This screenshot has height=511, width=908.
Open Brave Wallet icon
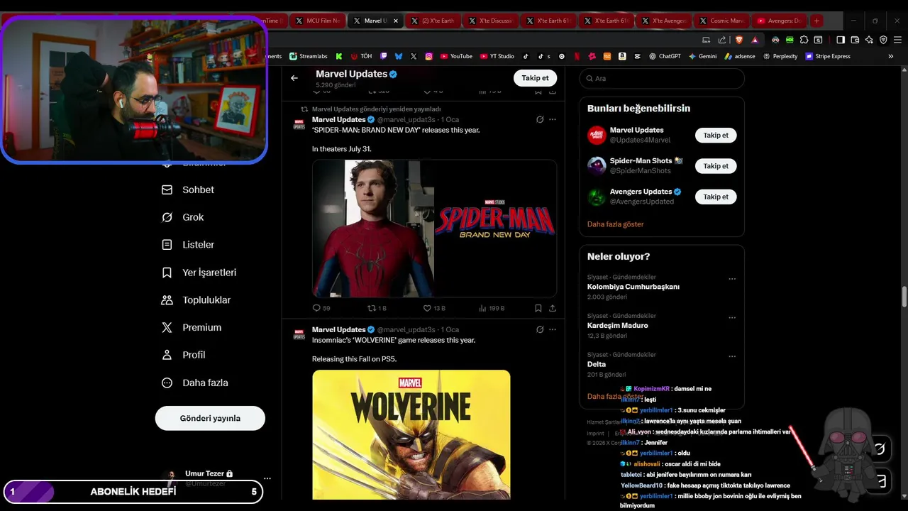[855, 40]
